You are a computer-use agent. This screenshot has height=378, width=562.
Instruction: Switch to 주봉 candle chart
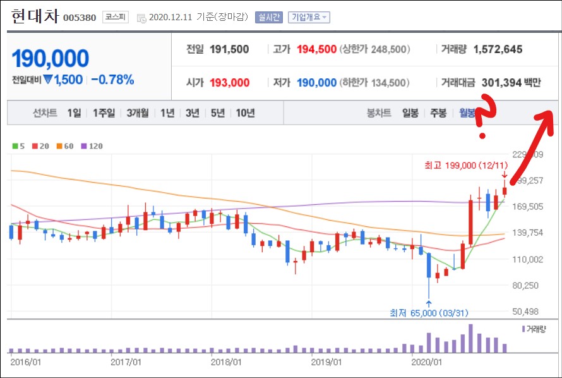pyautogui.click(x=438, y=113)
